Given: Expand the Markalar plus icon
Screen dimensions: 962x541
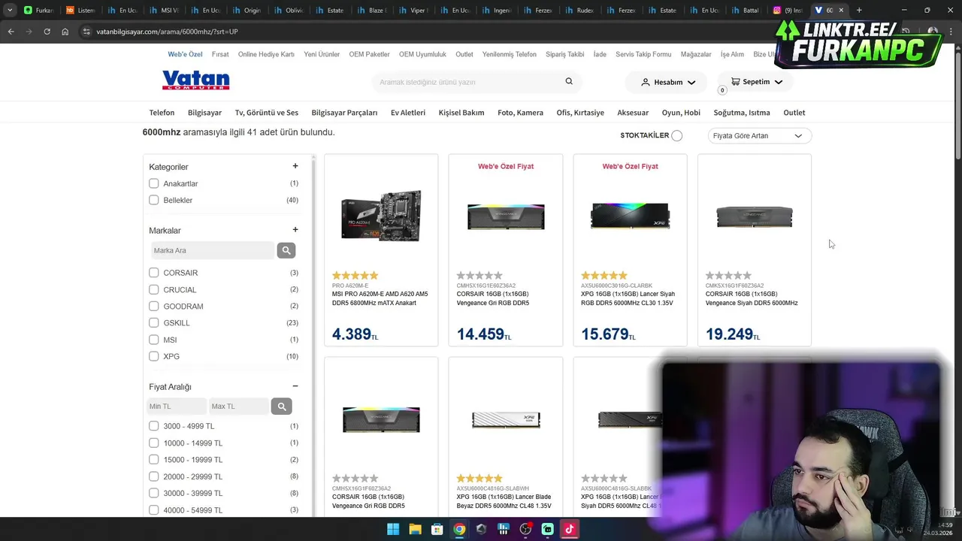Looking at the screenshot, I should tap(295, 230).
